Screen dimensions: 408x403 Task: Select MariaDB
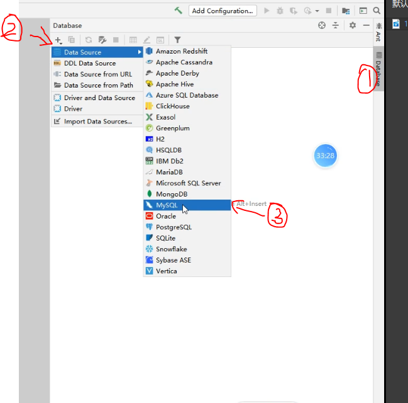click(187, 172)
